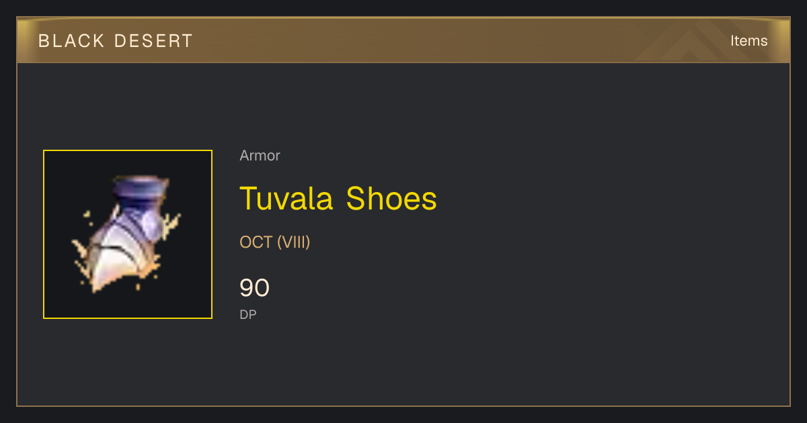This screenshot has width=807, height=423.
Task: Click the DP stat label
Action: [248, 314]
